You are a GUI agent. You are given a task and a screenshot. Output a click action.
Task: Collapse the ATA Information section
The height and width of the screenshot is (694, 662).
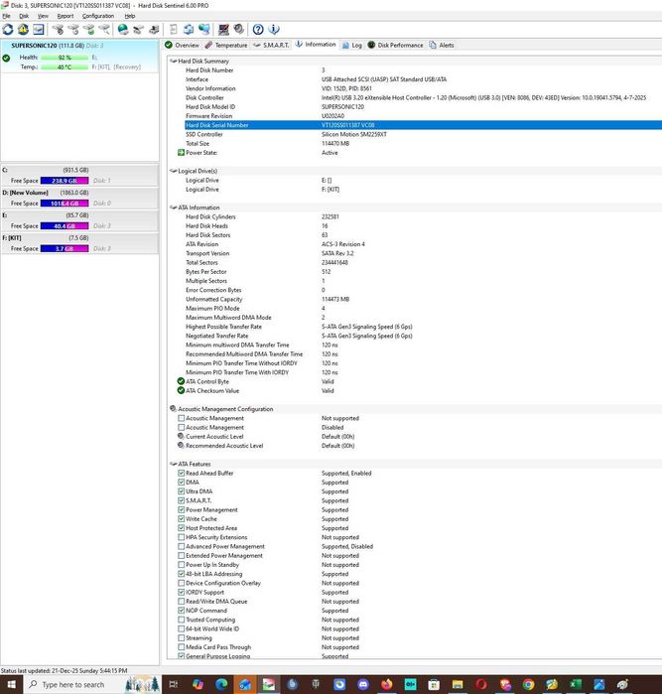(x=173, y=208)
